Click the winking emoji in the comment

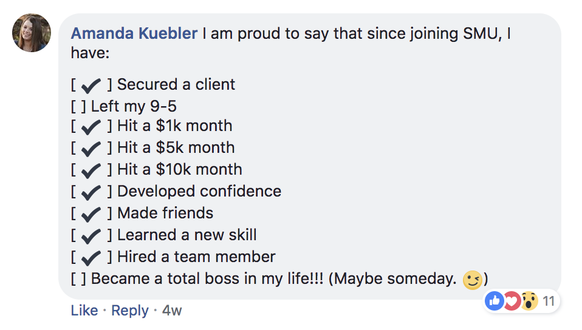[472, 280]
